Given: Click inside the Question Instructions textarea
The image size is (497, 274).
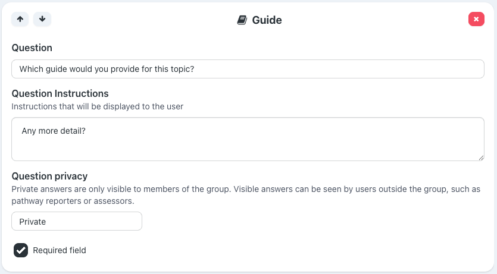Looking at the screenshot, I should tap(248, 138).
